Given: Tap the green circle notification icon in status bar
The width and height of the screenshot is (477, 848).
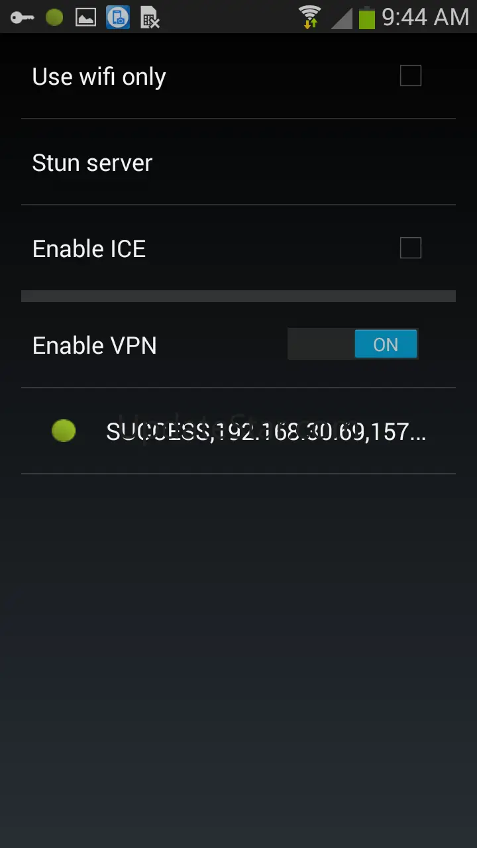Looking at the screenshot, I should [54, 17].
